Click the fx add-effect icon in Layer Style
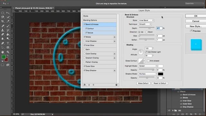The width and height of the screenshot is (206, 116). pos(85,85)
